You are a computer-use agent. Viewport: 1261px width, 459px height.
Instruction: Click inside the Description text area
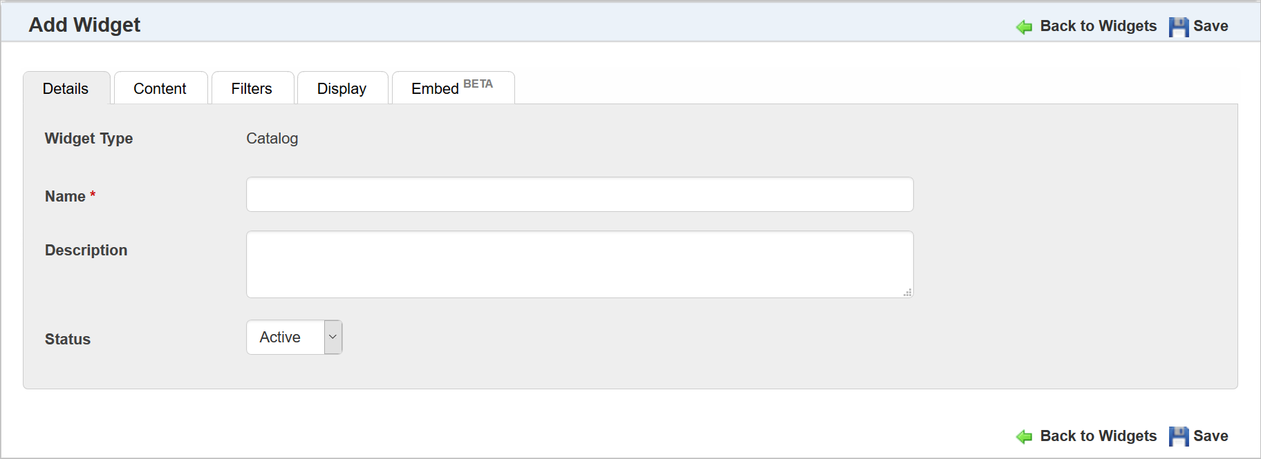pos(579,264)
